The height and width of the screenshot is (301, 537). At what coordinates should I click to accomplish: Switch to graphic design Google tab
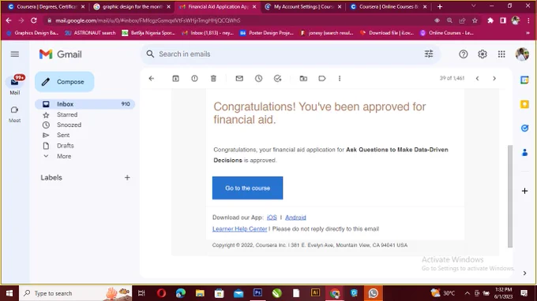click(x=132, y=6)
